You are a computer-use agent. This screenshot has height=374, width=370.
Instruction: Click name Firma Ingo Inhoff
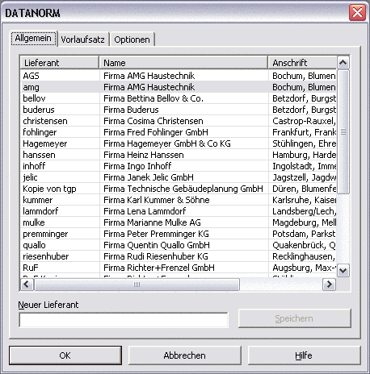(x=137, y=166)
